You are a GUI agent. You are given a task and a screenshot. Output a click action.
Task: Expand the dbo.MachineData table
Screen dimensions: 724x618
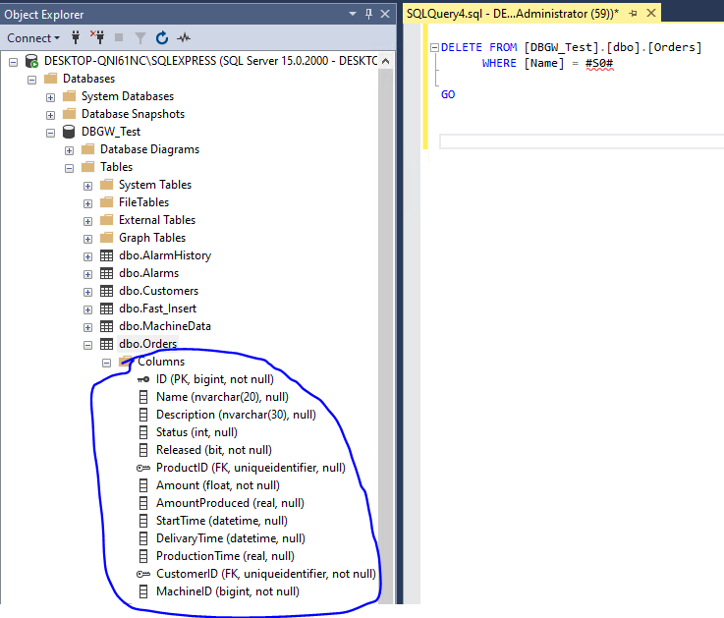coord(87,327)
